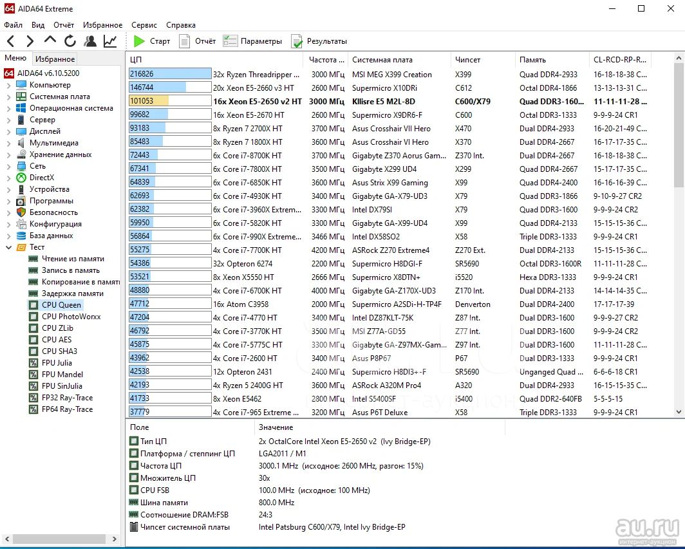Open the Сервис menu
The height and width of the screenshot is (549, 685).
144,25
